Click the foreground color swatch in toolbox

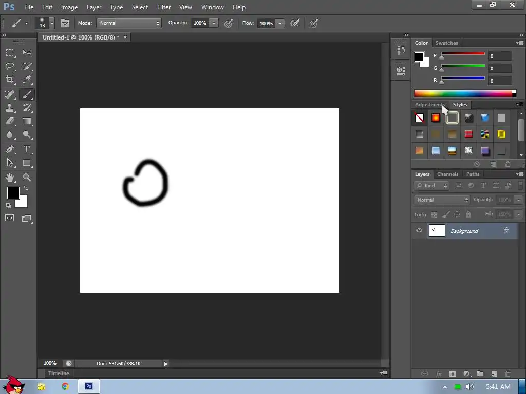[x=13, y=193]
